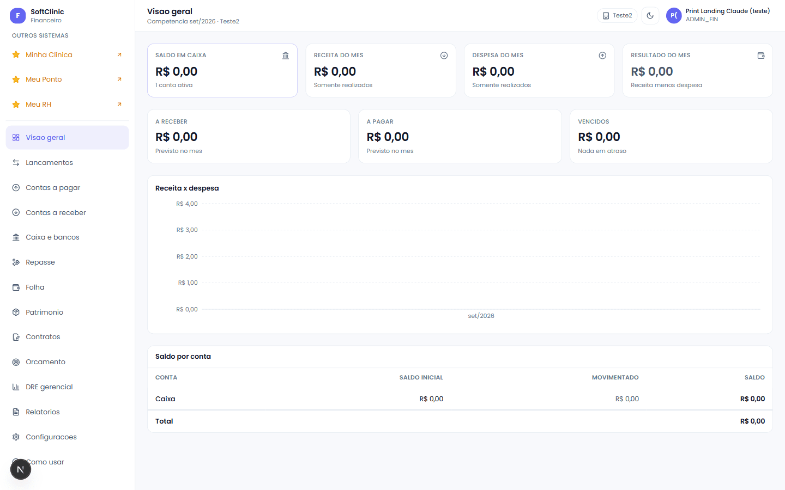Viewport: 785px width, 490px height.
Task: Click the R$ 4,00 chart axis label
Action: tap(187, 204)
